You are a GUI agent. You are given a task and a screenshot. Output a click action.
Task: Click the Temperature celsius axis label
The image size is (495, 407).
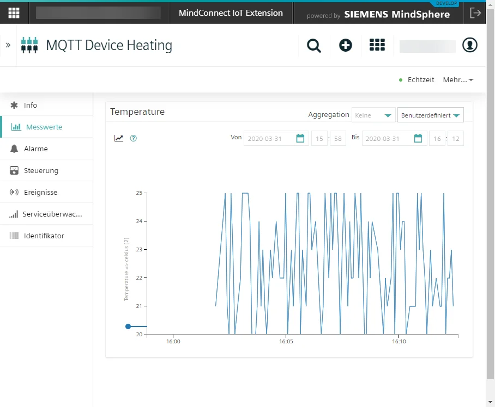(x=126, y=269)
